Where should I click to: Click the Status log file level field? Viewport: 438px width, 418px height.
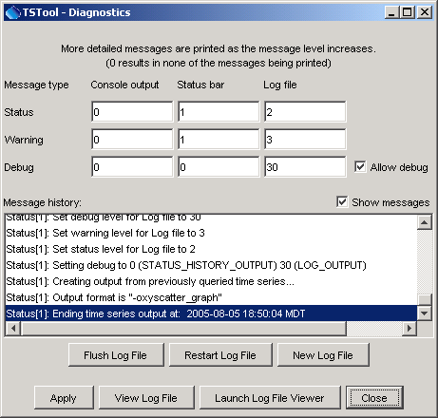(305, 112)
